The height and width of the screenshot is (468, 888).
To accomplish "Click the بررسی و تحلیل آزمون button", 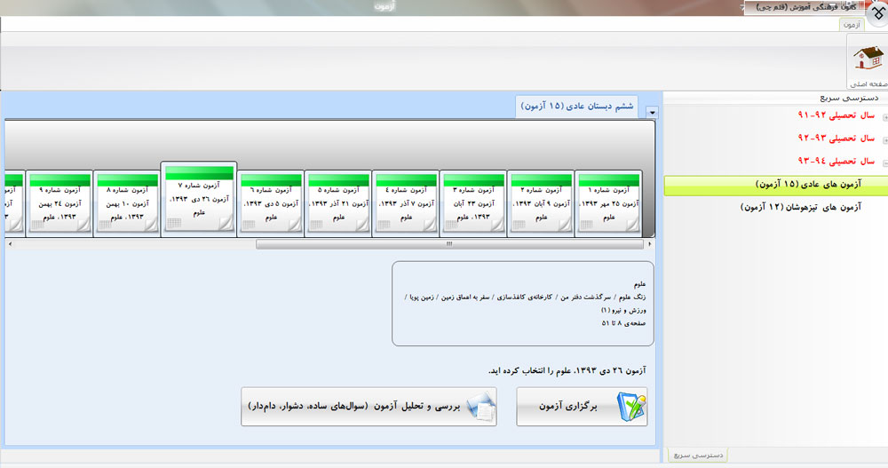I will pyautogui.click(x=369, y=407).
